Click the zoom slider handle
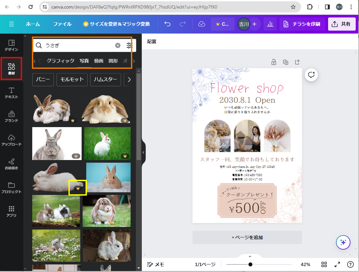The width and height of the screenshot is (359, 272). pos(250,264)
